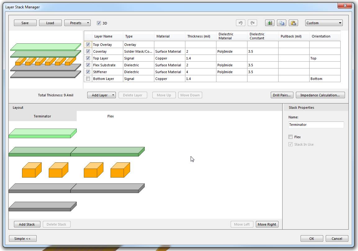Toggle the 3D view checkbox
The height and width of the screenshot is (251, 358).
pos(99,23)
